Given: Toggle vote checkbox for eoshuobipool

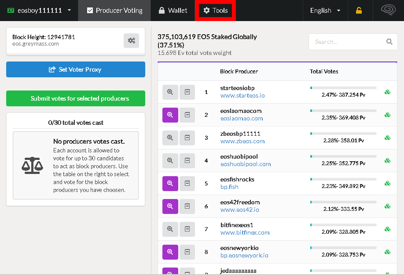Looking at the screenshot, I should pos(187,160).
